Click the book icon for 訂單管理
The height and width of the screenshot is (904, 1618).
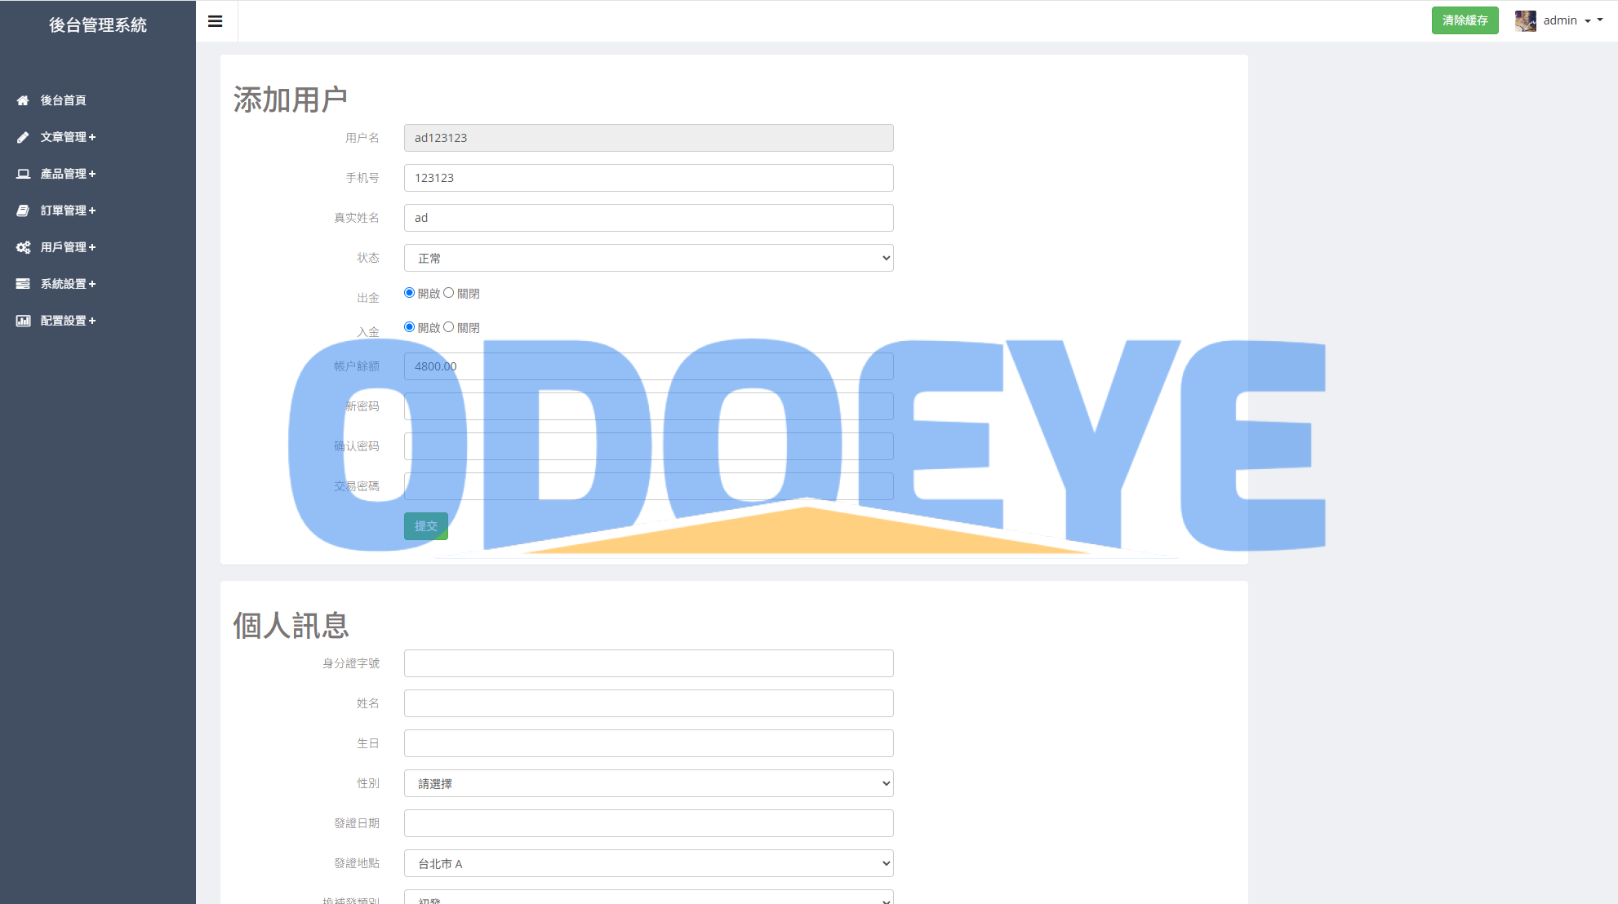tap(23, 210)
